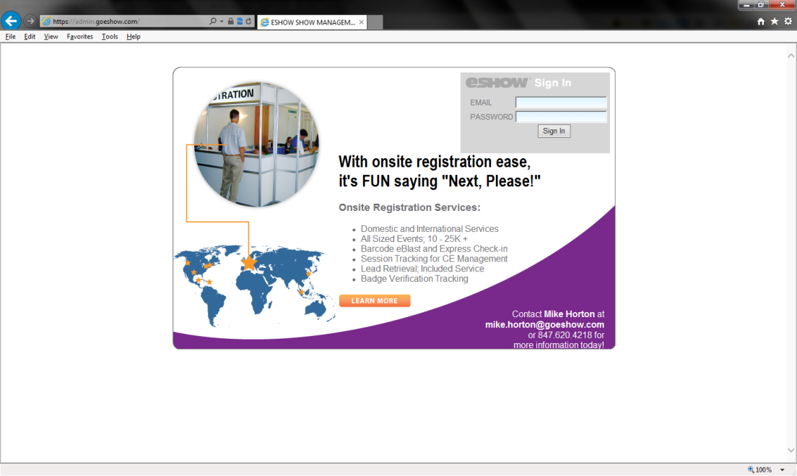The width and height of the screenshot is (797, 476).
Task: Click the compatibility view icon in address bar
Action: click(239, 22)
